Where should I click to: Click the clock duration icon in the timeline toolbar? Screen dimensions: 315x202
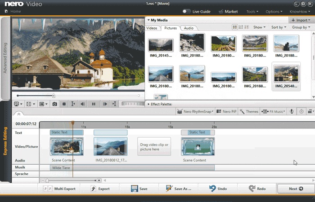coord(301,111)
